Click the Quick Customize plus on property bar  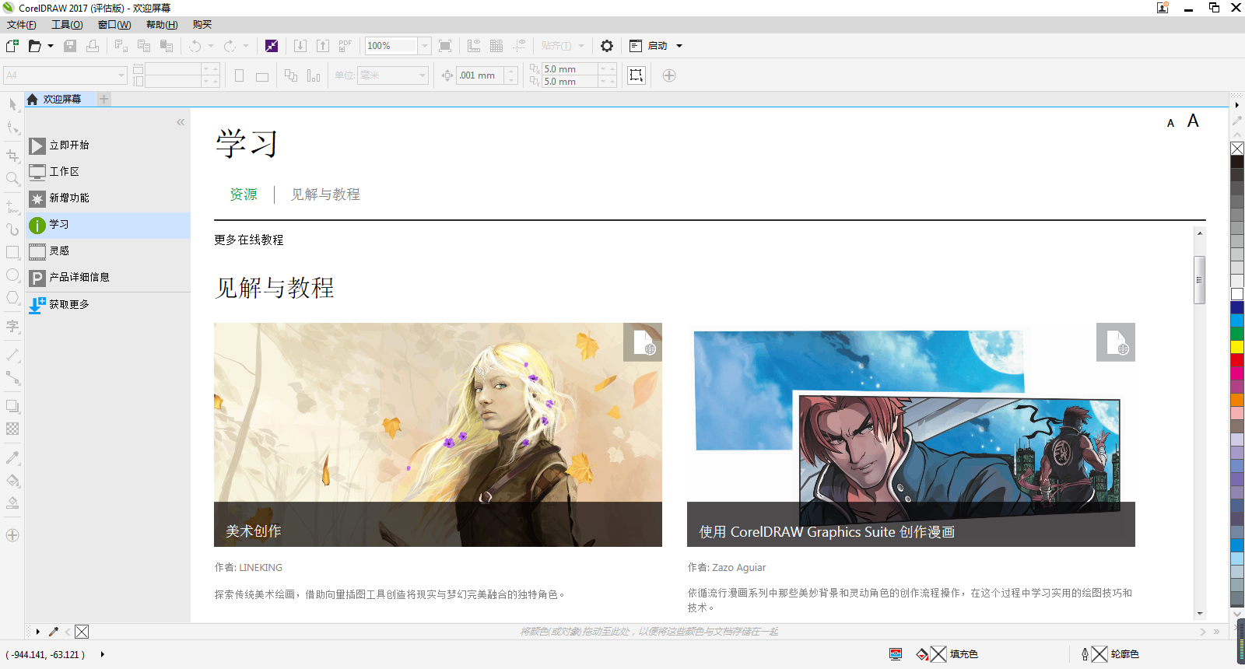tap(669, 75)
